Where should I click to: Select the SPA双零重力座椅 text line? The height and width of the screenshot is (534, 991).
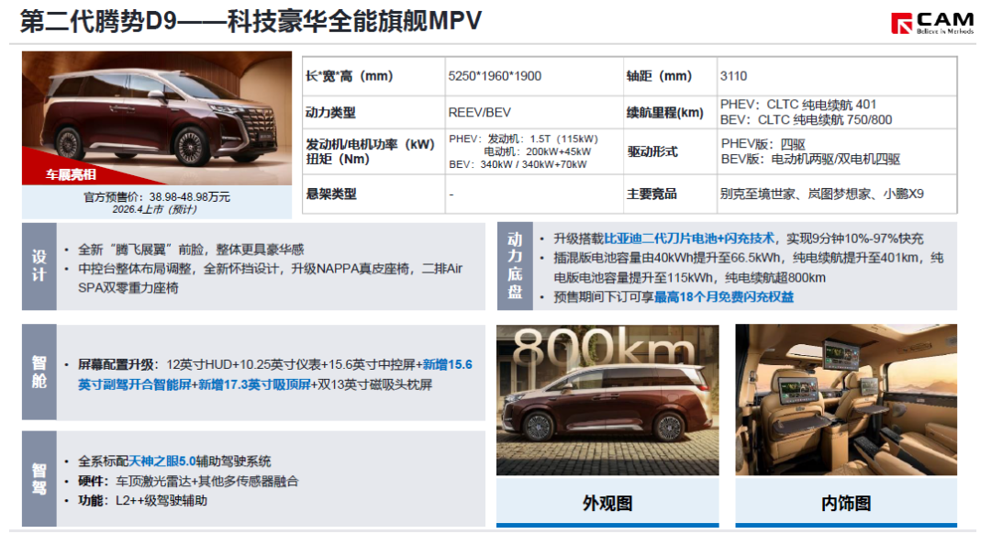128,288
